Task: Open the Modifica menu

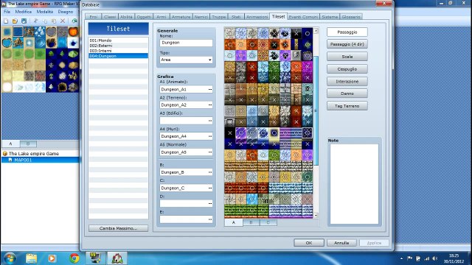Action: tap(24, 12)
